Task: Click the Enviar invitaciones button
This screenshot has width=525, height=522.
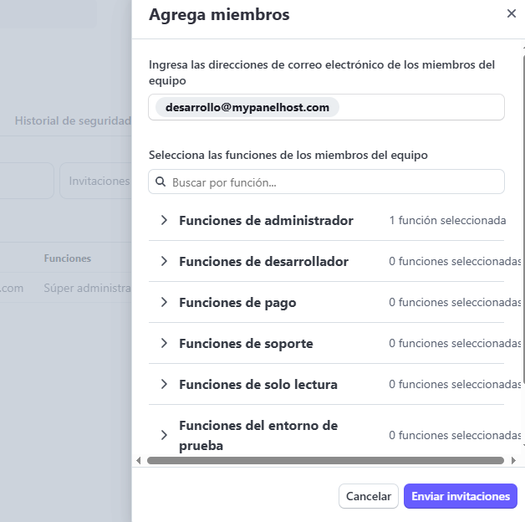Action: pos(460,496)
